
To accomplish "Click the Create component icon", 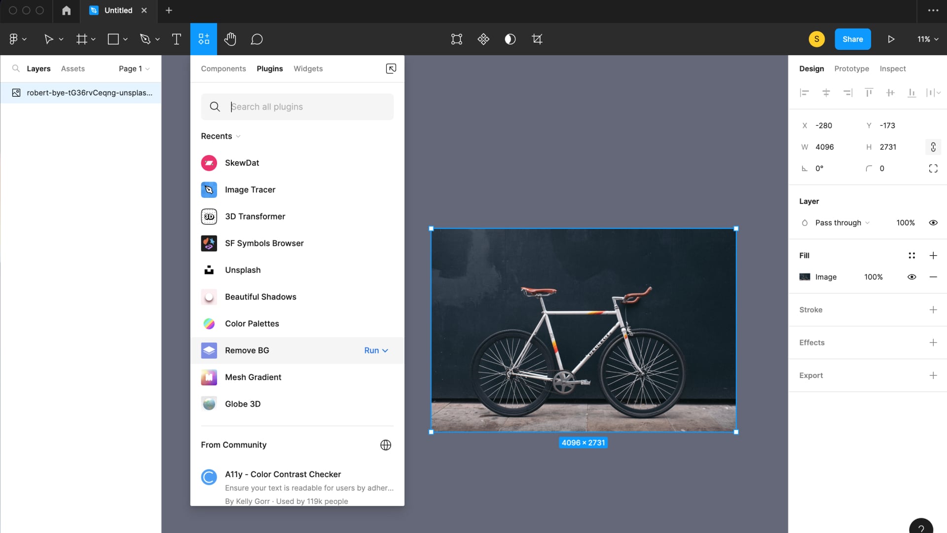I will point(483,39).
